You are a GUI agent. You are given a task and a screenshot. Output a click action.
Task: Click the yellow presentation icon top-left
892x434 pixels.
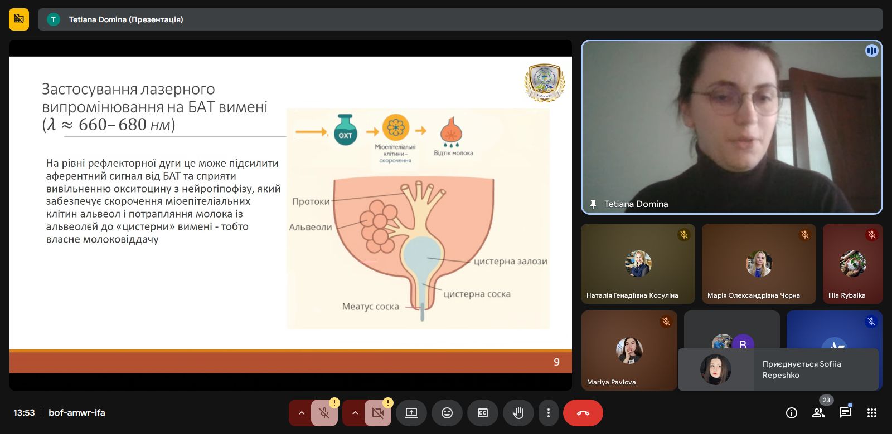[x=19, y=19]
